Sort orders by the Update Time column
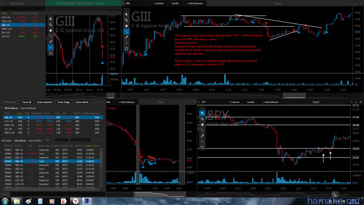This screenshot has height=205, width=364. 92,146
